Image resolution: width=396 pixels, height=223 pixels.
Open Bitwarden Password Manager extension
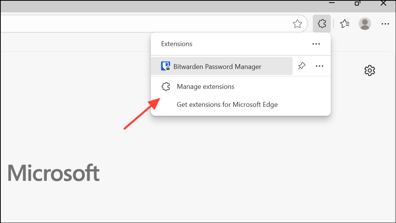tap(222, 66)
